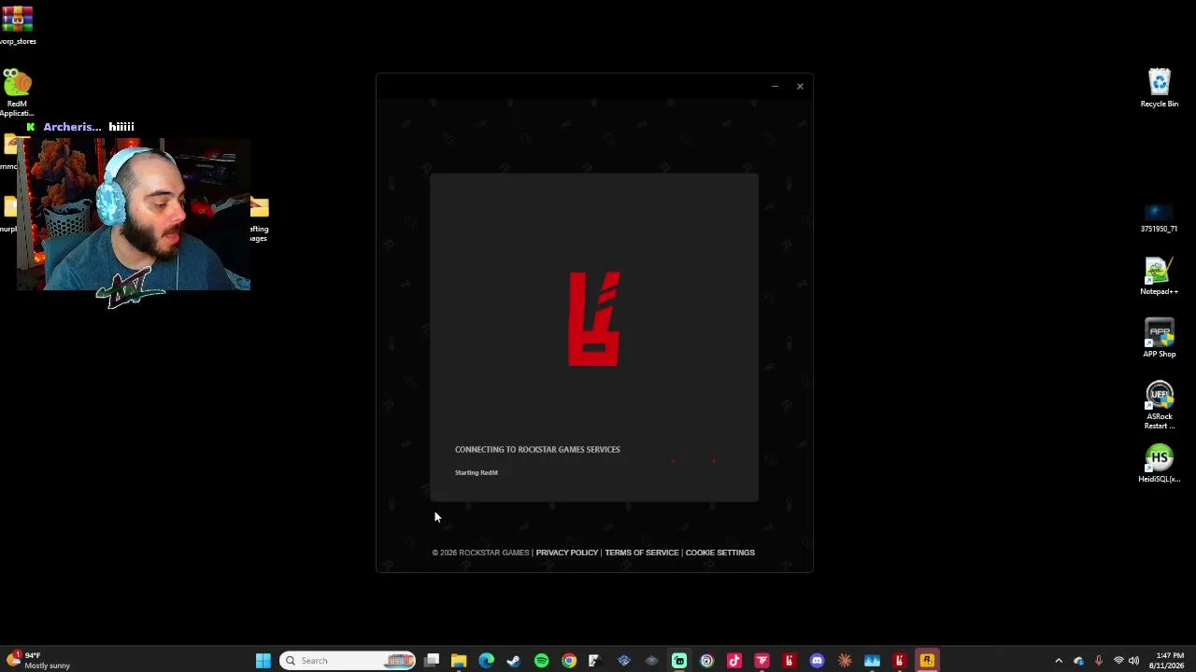Open Microsoft Edge from the taskbar
The width and height of the screenshot is (1196, 672).
tap(486, 661)
